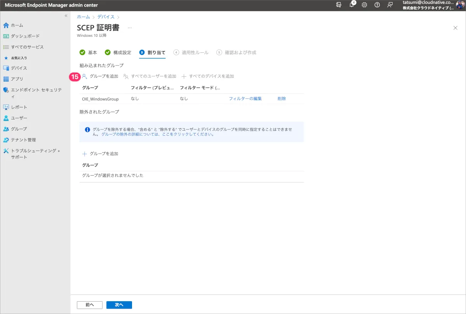466x314 pixels.
Task: Click フィルターの編集 for OIE_WindowsGroup
Action: 245,99
